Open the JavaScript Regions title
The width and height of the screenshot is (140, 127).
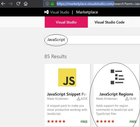(x=116, y=94)
